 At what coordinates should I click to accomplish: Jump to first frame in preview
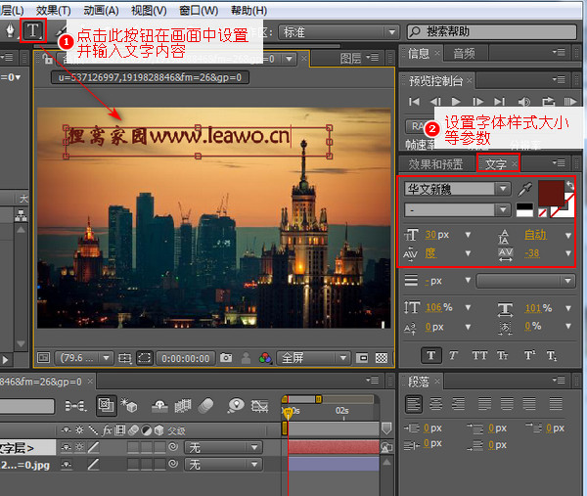414,102
